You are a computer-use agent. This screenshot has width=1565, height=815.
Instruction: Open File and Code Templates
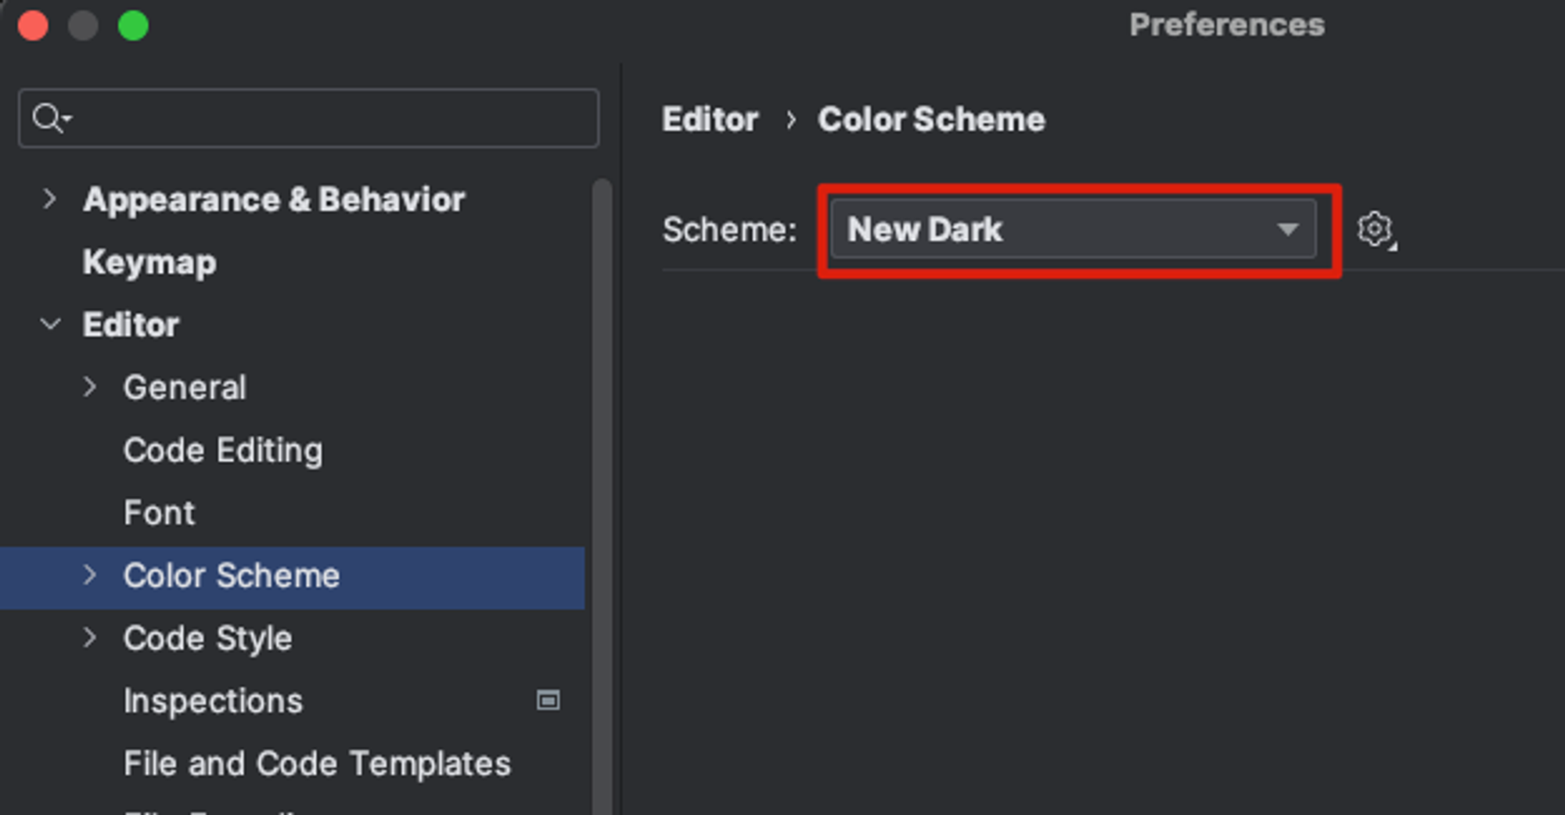tap(317, 763)
